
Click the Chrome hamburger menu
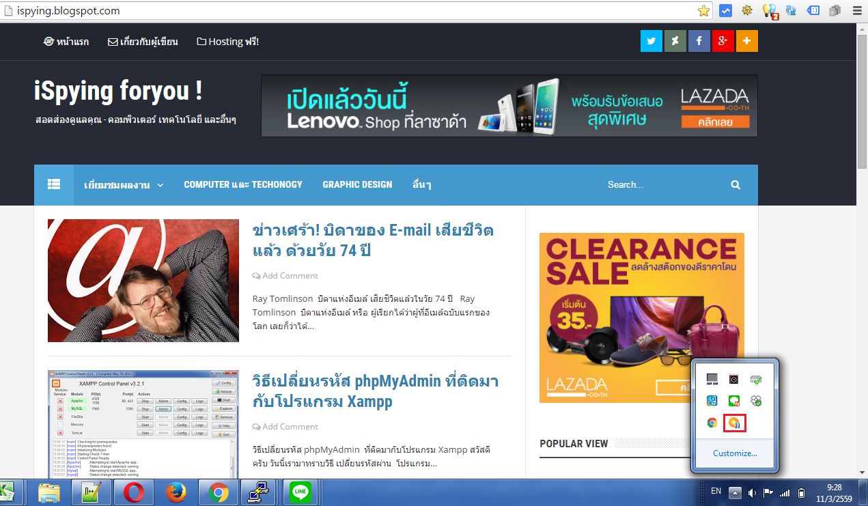pos(856,10)
